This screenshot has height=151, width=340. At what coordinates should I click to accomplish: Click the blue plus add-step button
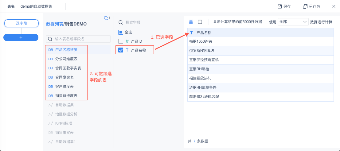pyautogui.click(x=21, y=37)
